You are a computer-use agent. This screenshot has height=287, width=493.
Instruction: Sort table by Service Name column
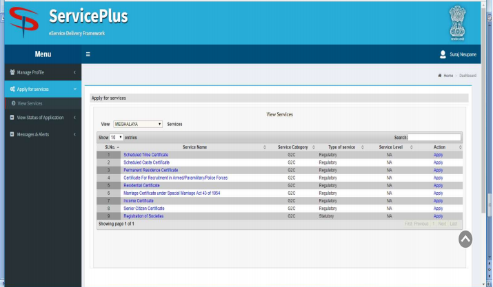(194, 147)
